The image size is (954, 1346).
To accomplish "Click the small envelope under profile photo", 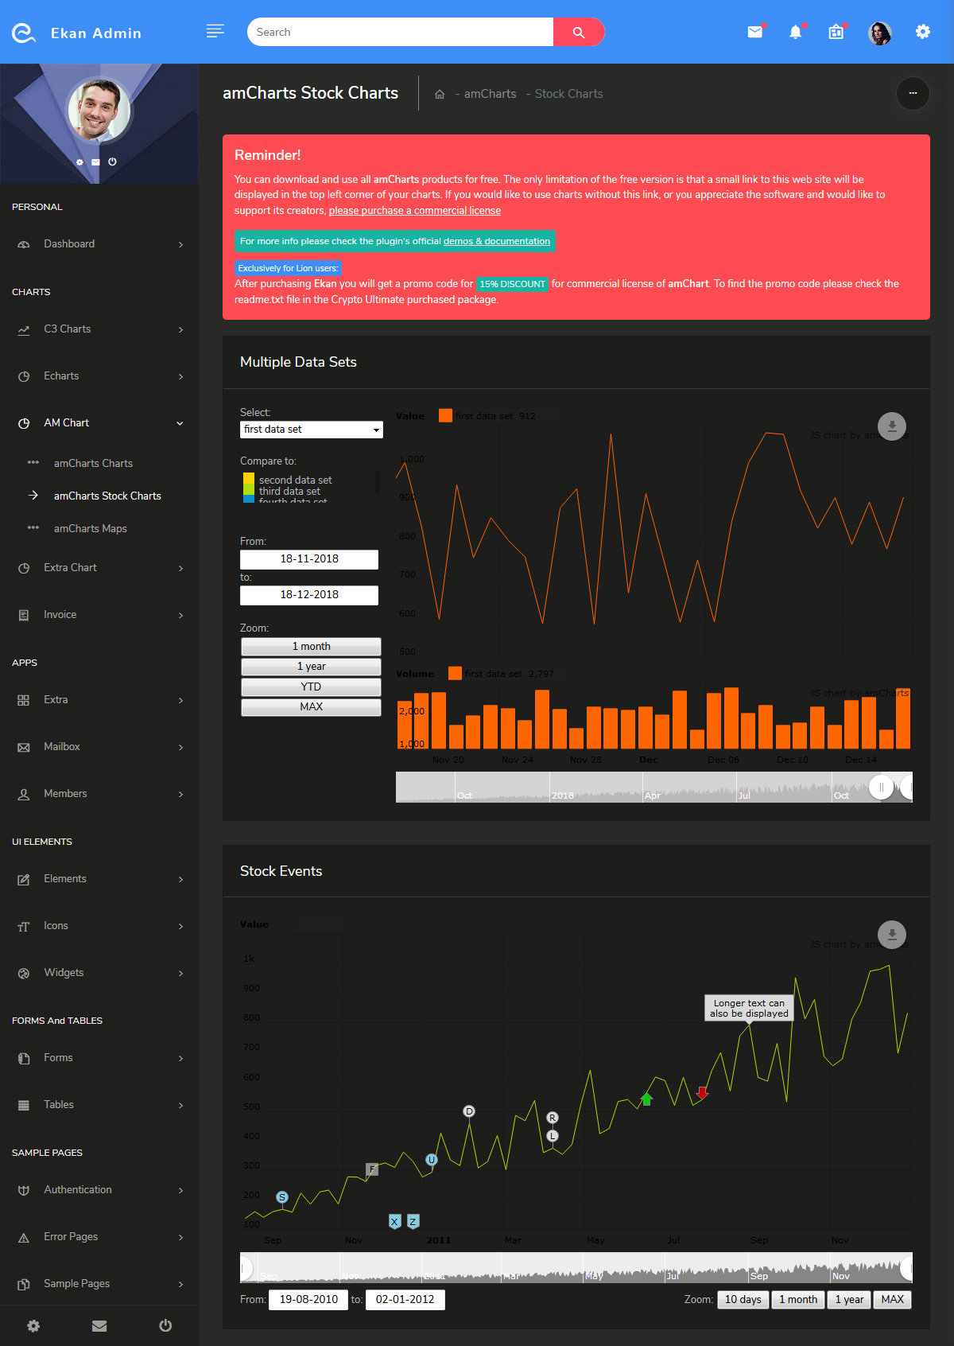I will coord(95,161).
